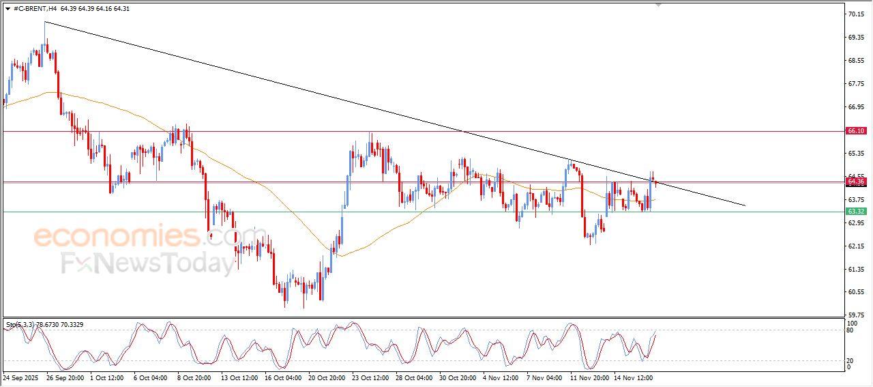Viewport: 873px width, 387px height.
Task: Click the 20 Oct 20:00 time label
Action: 327,377
